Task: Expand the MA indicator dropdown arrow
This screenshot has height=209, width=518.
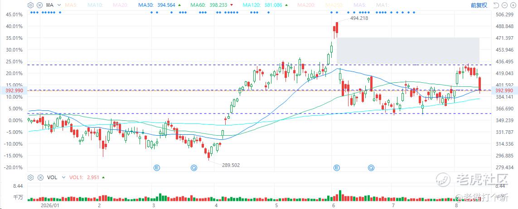Action: click(x=59, y=5)
